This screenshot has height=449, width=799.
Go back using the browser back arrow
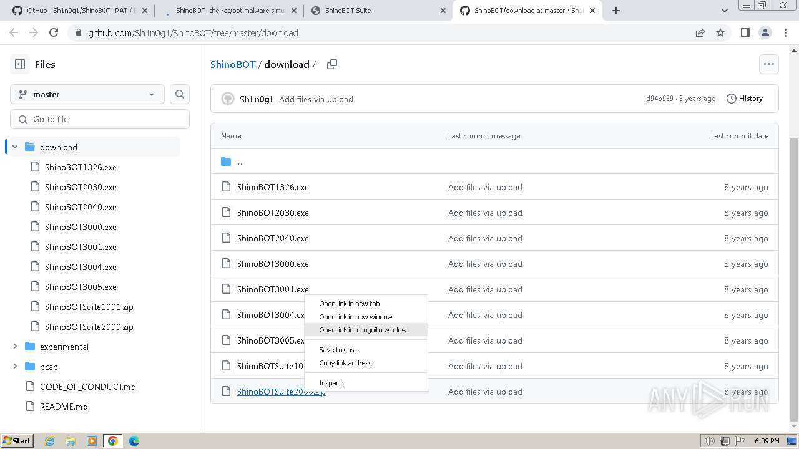14,32
